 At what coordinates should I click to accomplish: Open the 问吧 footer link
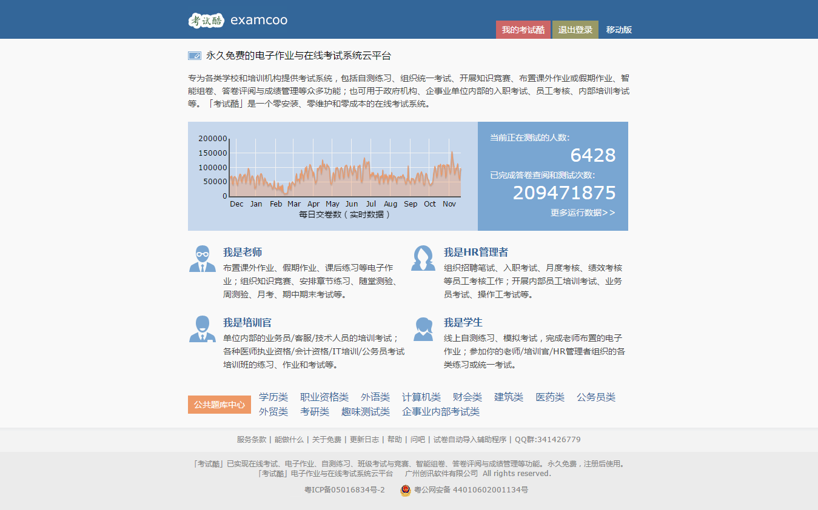tap(418, 440)
